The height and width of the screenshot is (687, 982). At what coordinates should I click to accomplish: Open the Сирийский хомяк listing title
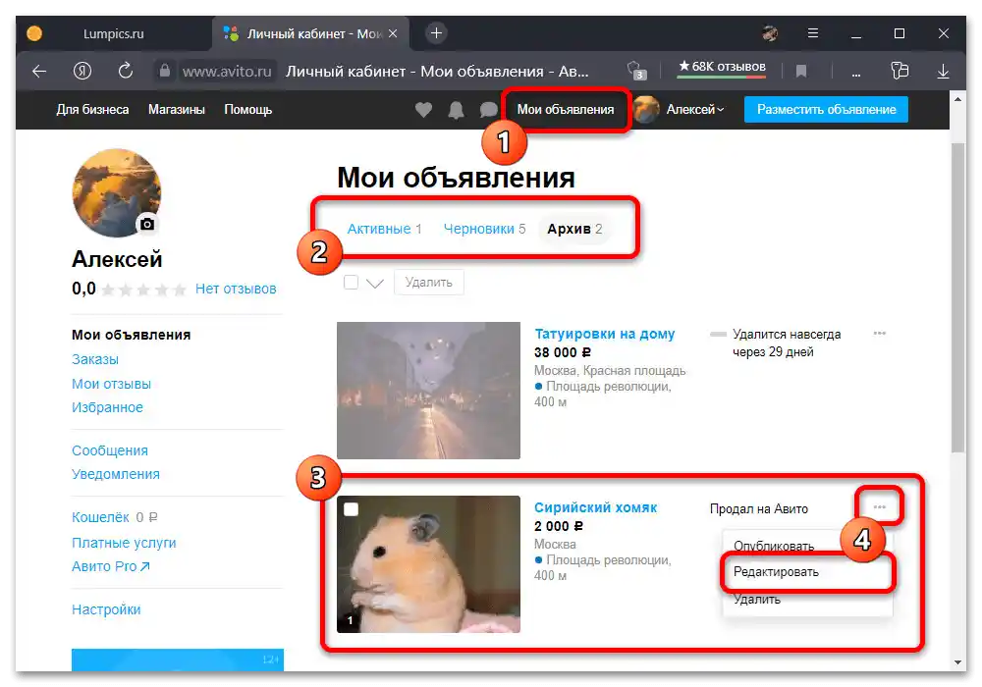point(596,507)
